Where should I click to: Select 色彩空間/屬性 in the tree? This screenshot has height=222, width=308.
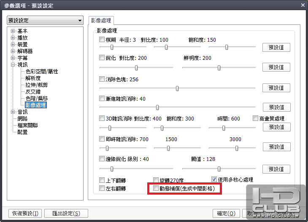(x=42, y=72)
